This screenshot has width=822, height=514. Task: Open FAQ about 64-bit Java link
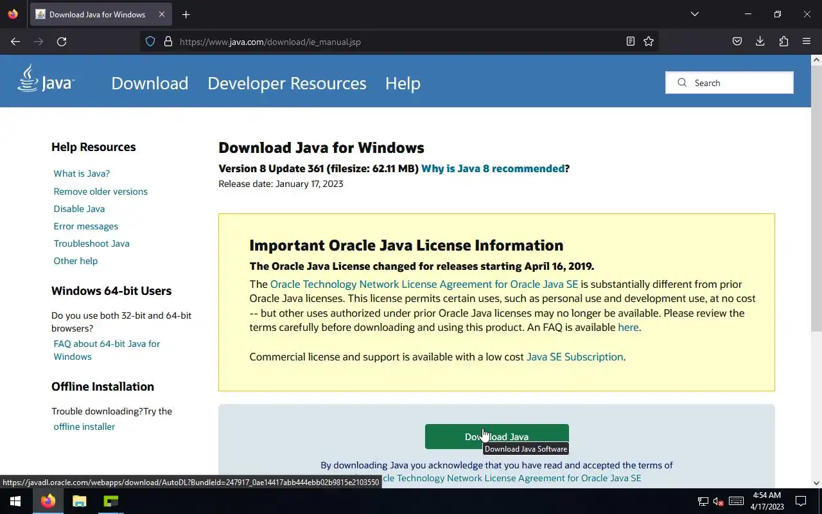107,350
